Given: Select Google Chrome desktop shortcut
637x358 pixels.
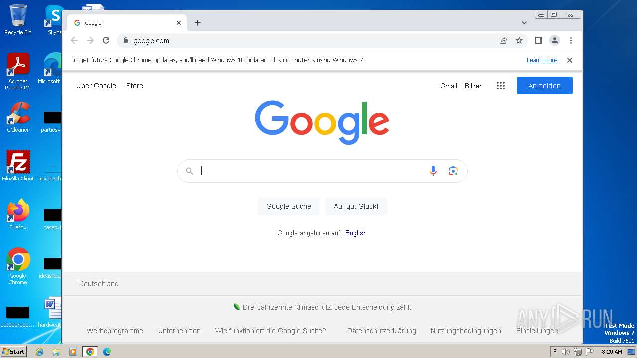Looking at the screenshot, I should point(18,266).
